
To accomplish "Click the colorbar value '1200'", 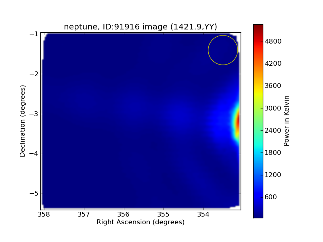I will point(273,175).
